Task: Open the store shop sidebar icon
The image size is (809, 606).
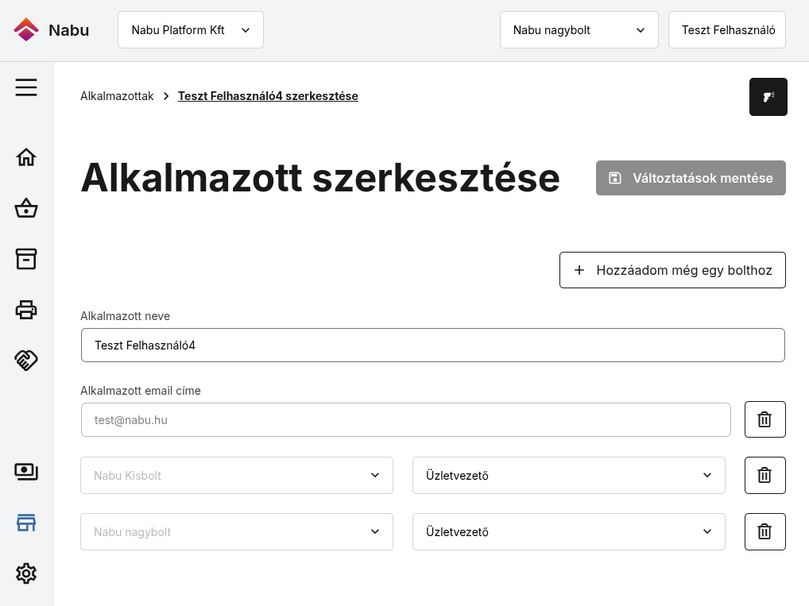Action: [25, 523]
